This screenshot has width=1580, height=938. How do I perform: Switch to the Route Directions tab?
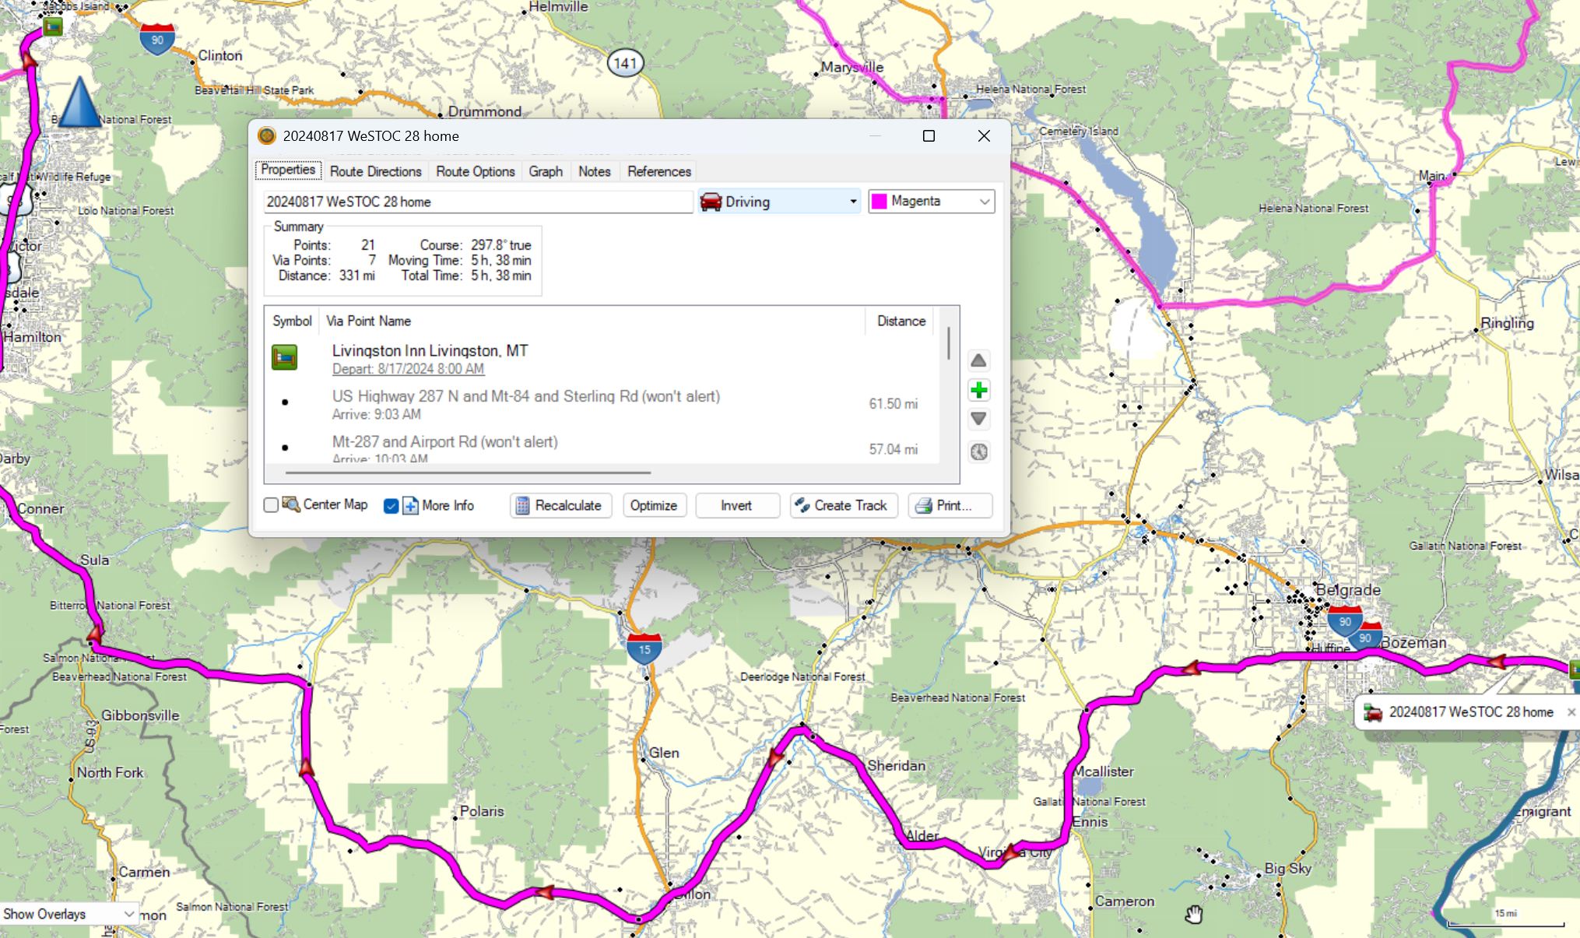pyautogui.click(x=375, y=171)
